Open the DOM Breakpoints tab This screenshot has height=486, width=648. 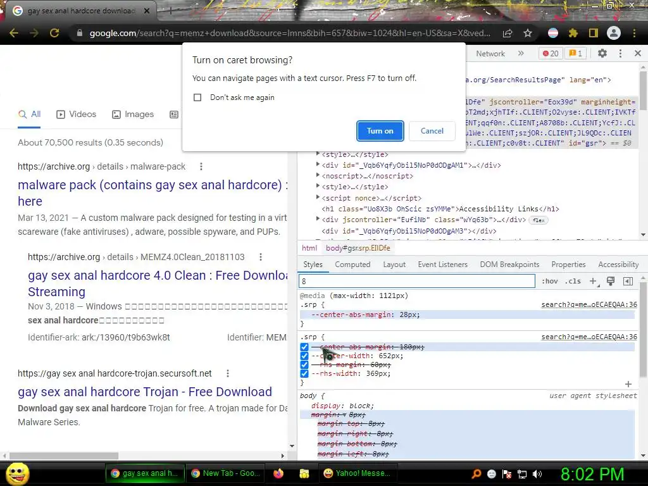[x=509, y=265]
